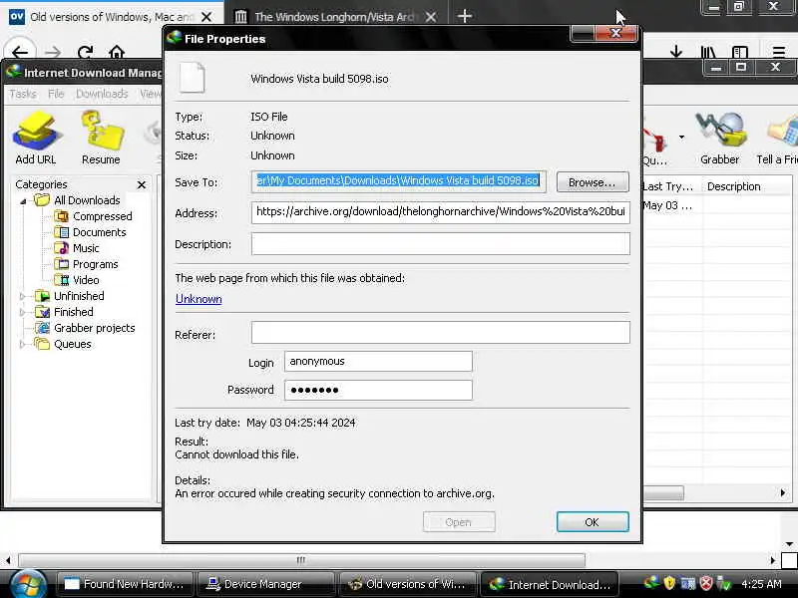This screenshot has height=598, width=798.
Task: Click the May 03 last try cell
Action: (x=667, y=206)
